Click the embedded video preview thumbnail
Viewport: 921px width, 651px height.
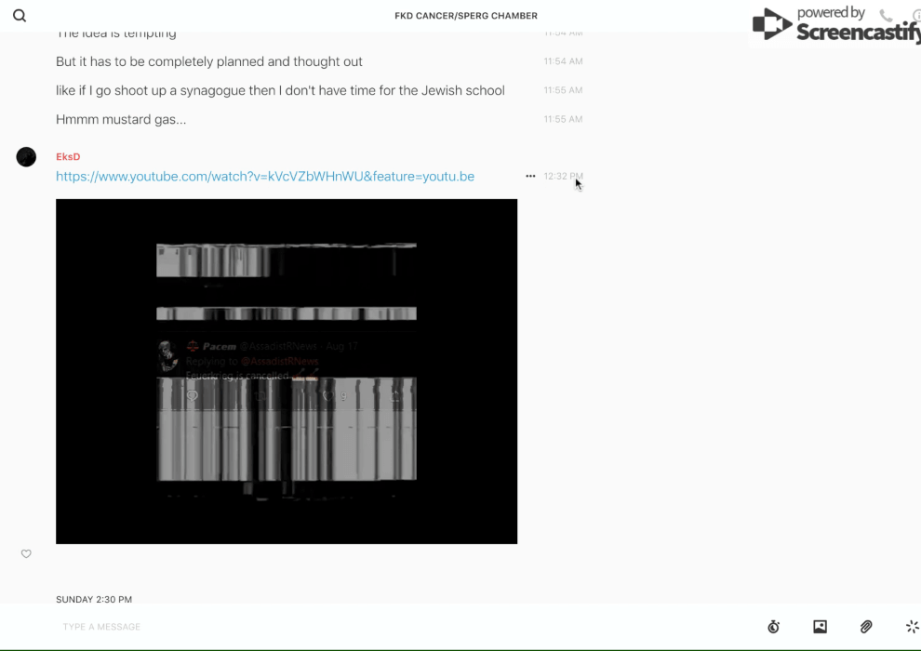pos(287,371)
